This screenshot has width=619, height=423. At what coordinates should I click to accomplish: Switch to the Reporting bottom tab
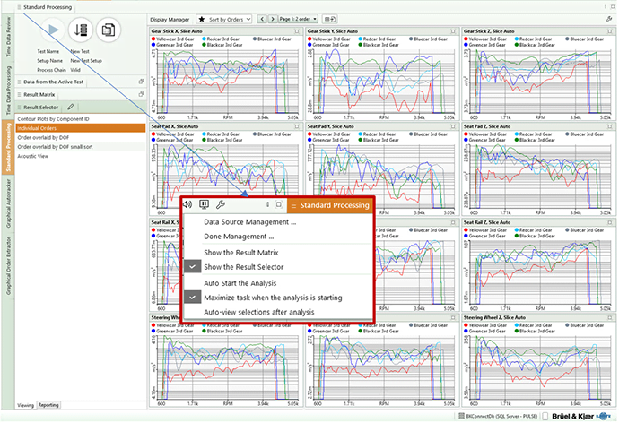point(48,405)
